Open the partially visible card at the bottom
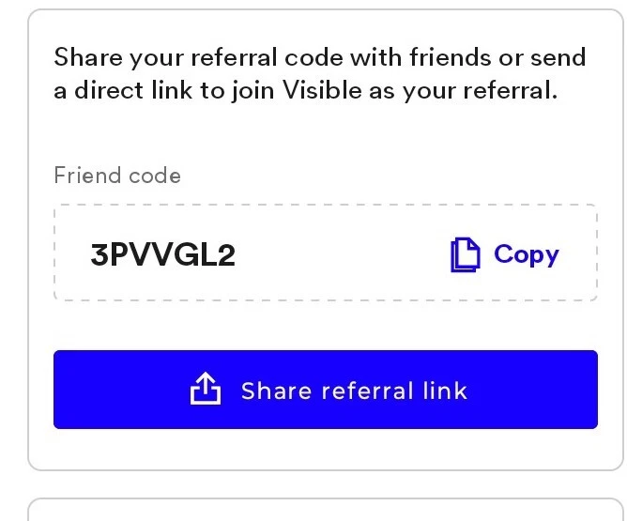The height and width of the screenshot is (521, 627). pos(326,510)
